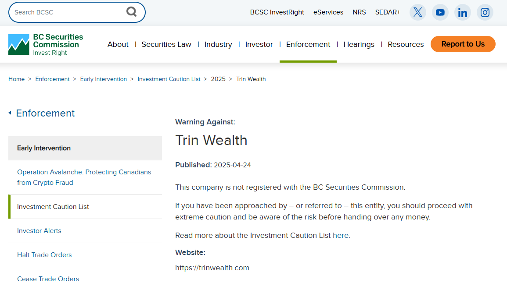This screenshot has width=507, height=290.
Task: Open the BCSC X (Twitter) page
Action: (418, 12)
